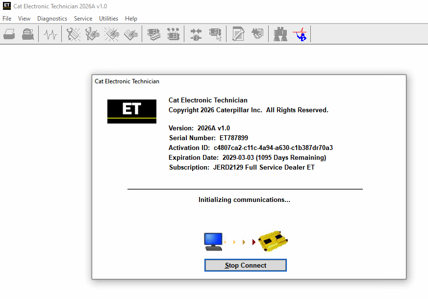Open the Help menu
This screenshot has height=299, width=428.
pyautogui.click(x=131, y=19)
